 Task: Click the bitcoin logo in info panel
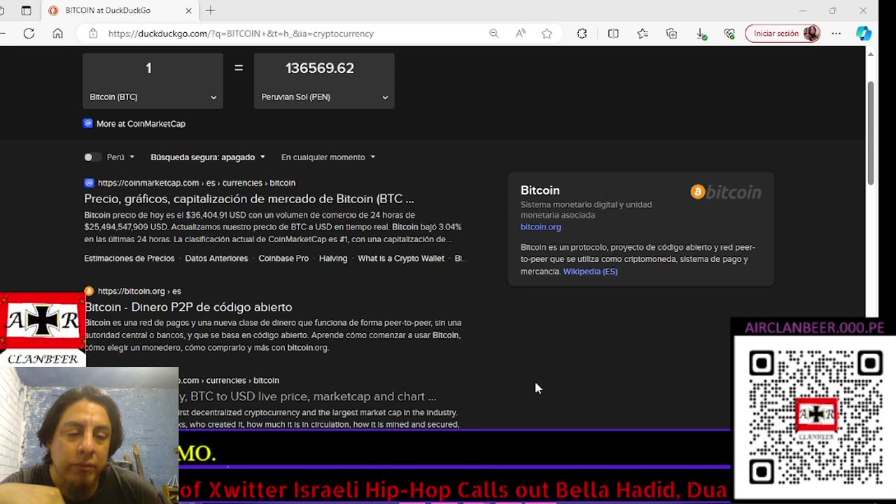(x=726, y=192)
